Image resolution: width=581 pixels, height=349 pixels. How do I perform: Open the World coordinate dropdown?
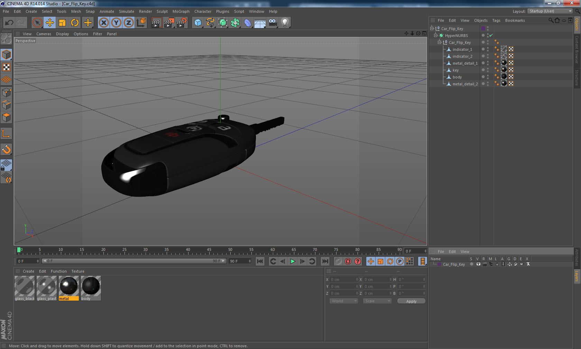344,301
